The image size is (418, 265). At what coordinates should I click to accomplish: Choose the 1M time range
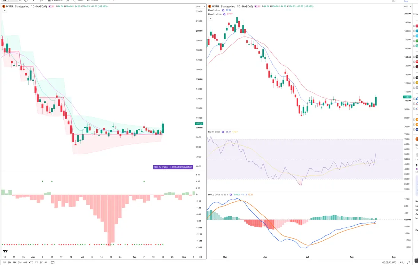(x=14, y=263)
